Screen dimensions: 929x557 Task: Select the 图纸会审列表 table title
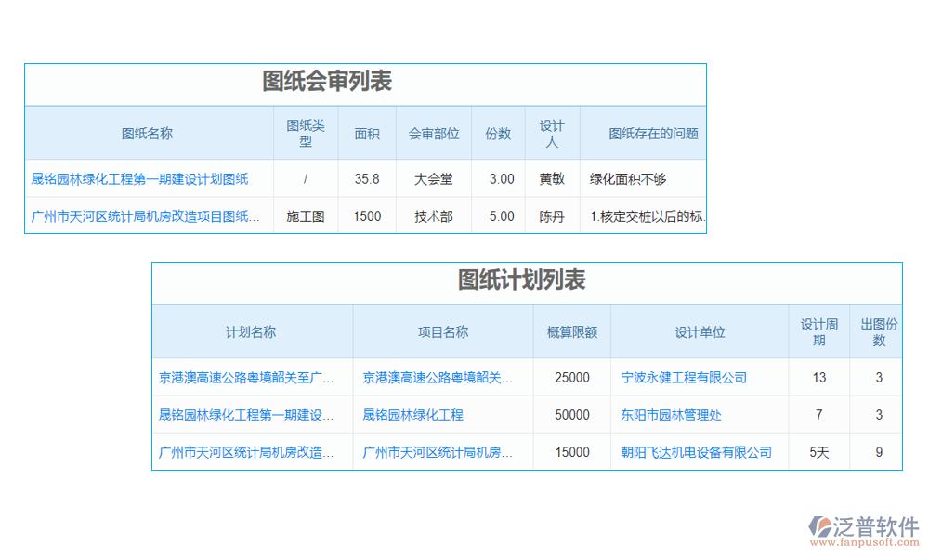pyautogui.click(x=330, y=81)
